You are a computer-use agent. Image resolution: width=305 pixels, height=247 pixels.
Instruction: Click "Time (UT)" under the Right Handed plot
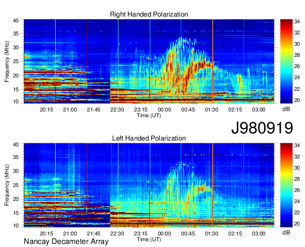149,115
